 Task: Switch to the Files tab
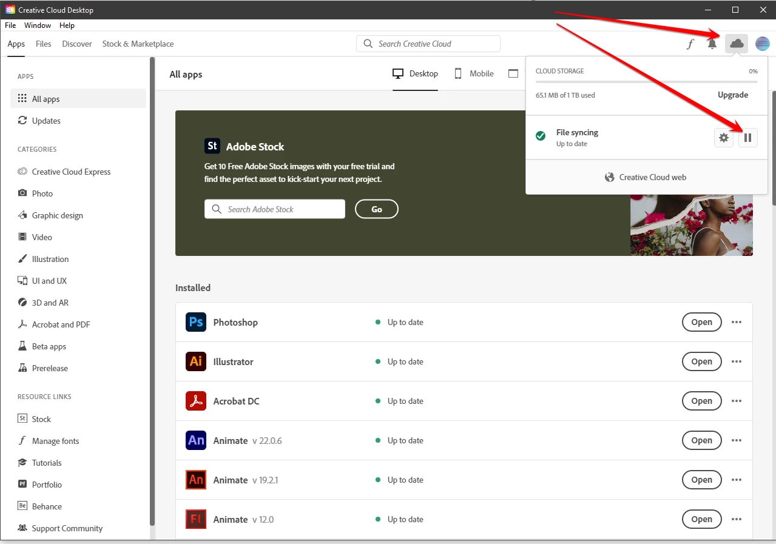coord(44,44)
